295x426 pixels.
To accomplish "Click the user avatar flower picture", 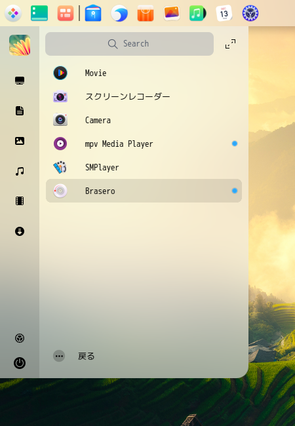I will pyautogui.click(x=20, y=45).
